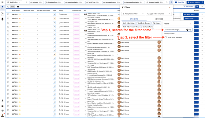Open the Work Orders module dropdown
This screenshot has height=118, width=205.
point(14,2)
